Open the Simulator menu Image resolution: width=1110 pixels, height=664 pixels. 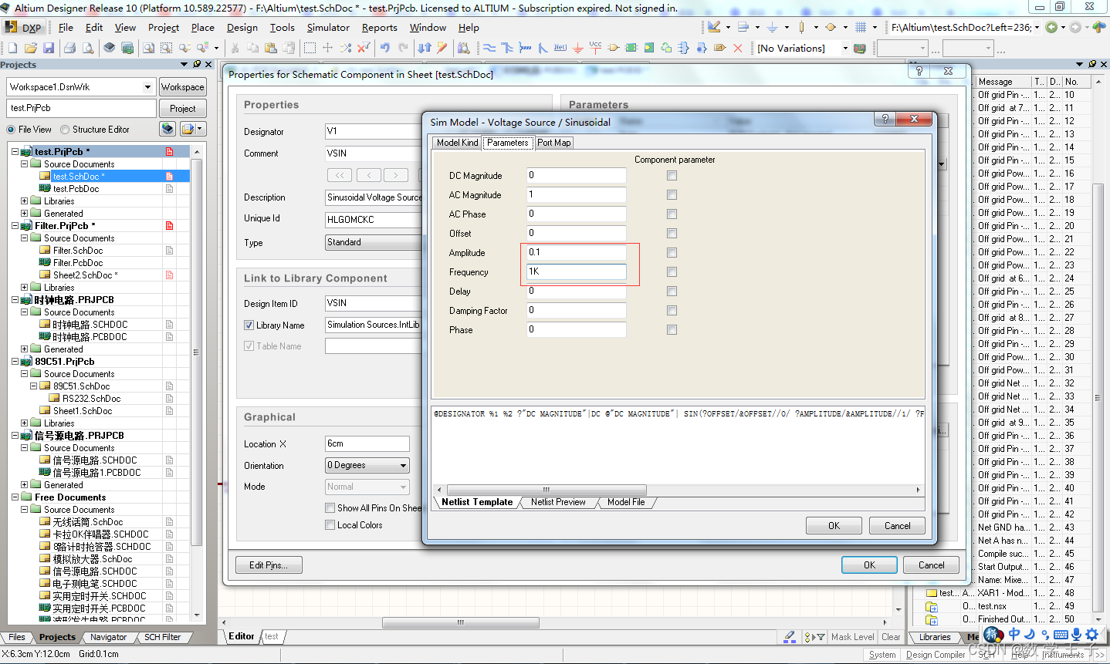pos(328,27)
